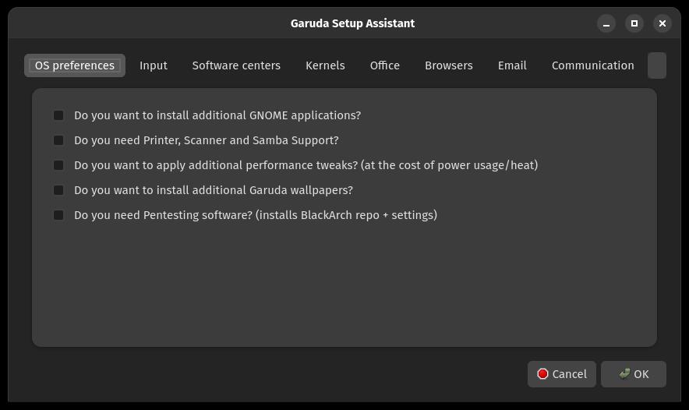Open the tab overflow button beside Communication
The width and height of the screenshot is (689, 410).
click(657, 65)
